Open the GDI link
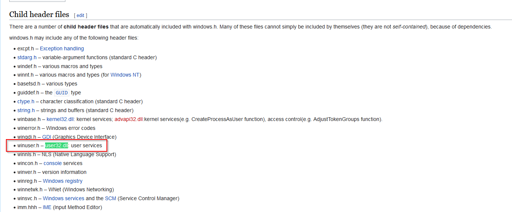Screen dimensions: 512x212 coord(47,137)
